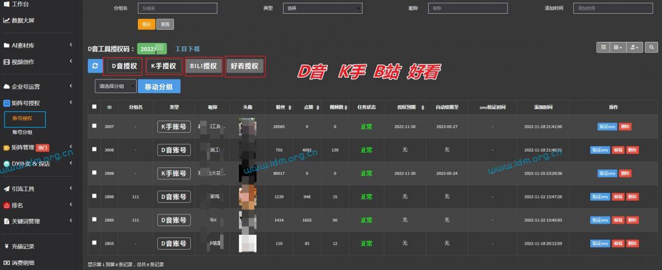The width and height of the screenshot is (662, 270).
Task: Click the blue 移动分组 button
Action: tap(159, 87)
